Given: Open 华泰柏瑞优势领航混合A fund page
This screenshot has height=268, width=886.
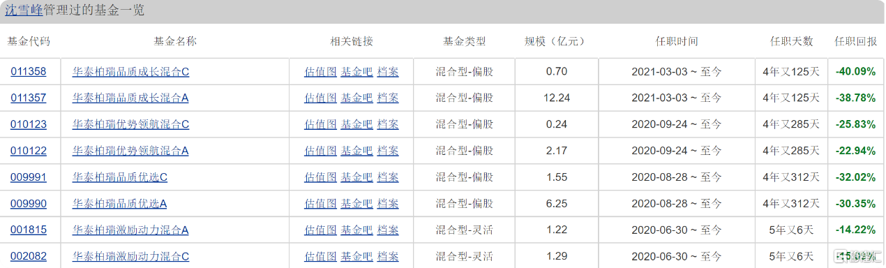Looking at the screenshot, I should [130, 151].
